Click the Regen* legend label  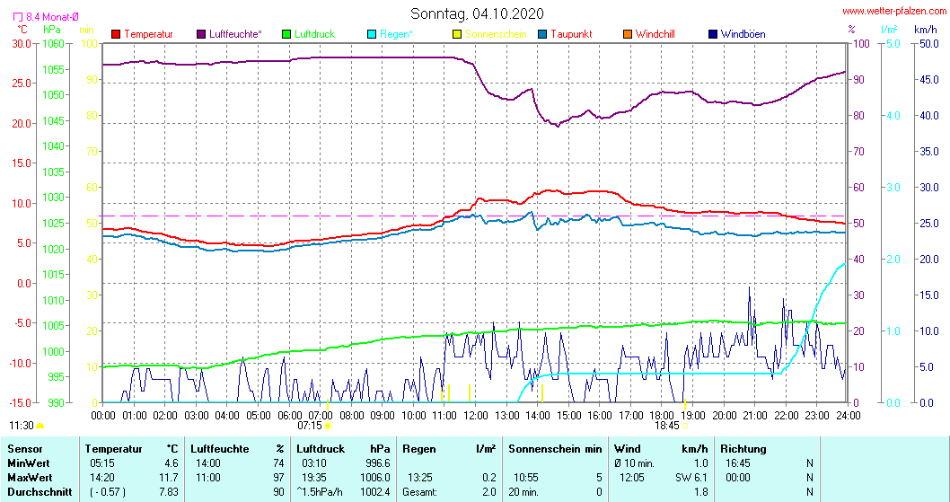click(396, 34)
